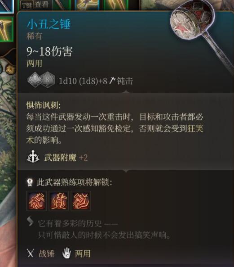Image resolution: width=234 pixels, height=267 pixels.
Task: Click the T键 查看 inspect button
Action: coord(35,5)
